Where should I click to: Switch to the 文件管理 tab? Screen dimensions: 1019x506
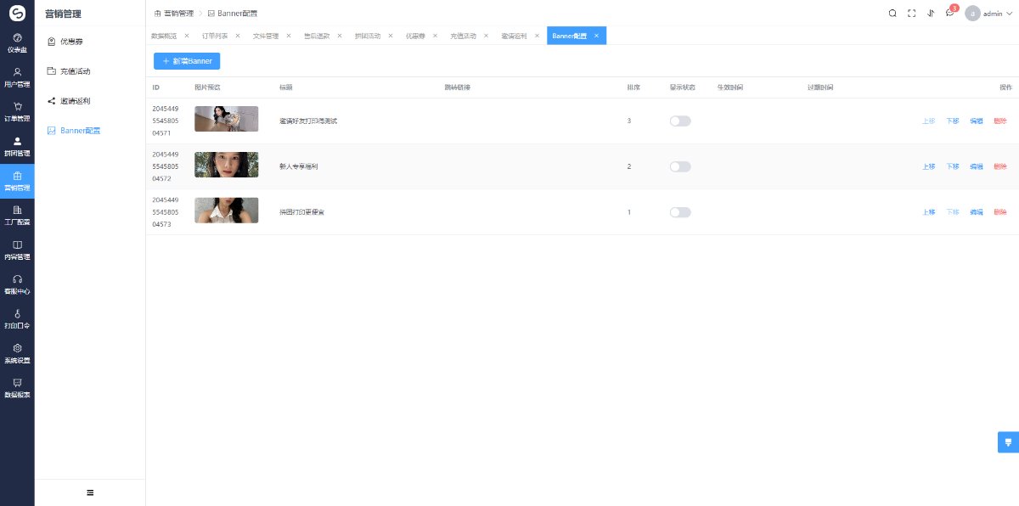266,36
